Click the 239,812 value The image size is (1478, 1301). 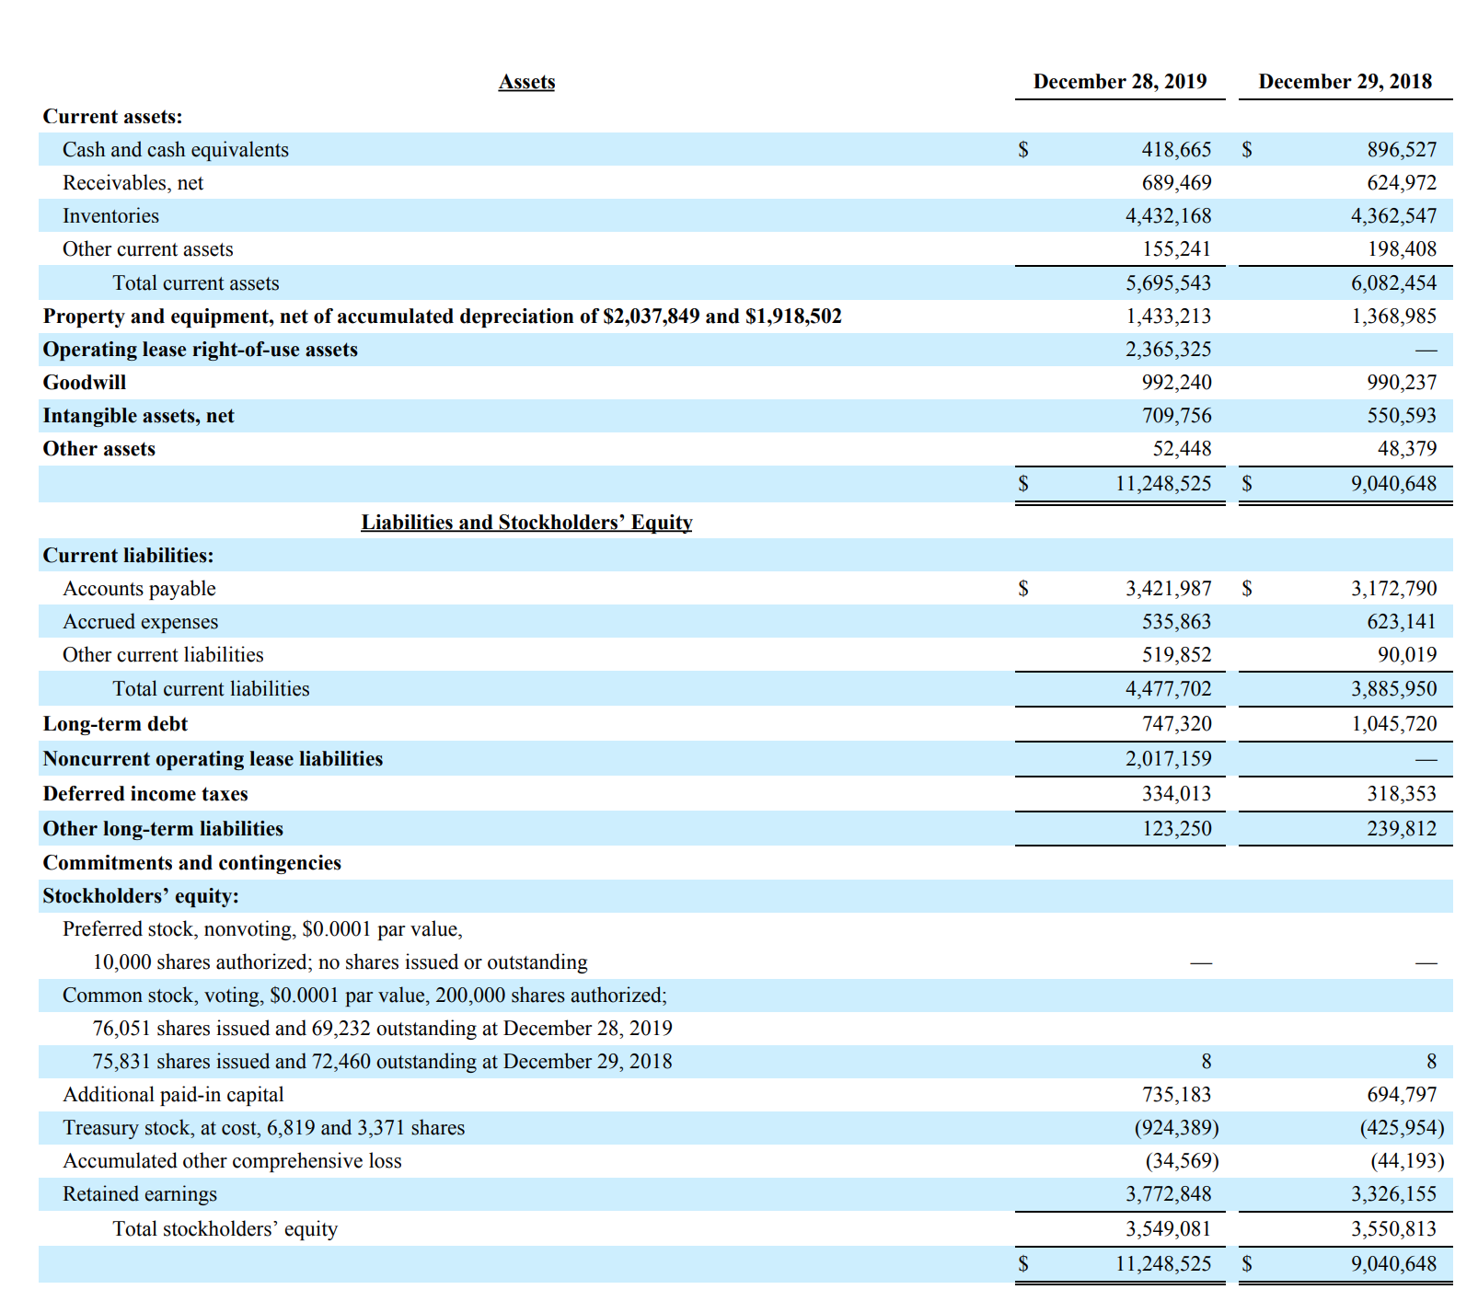(x=1402, y=829)
